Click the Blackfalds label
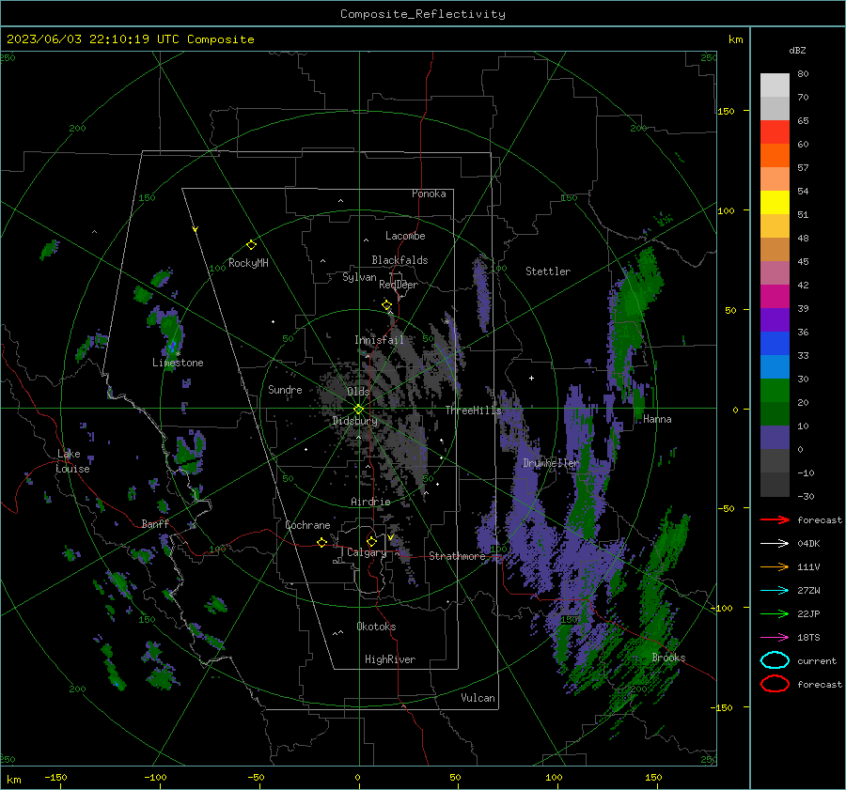 pyautogui.click(x=399, y=260)
